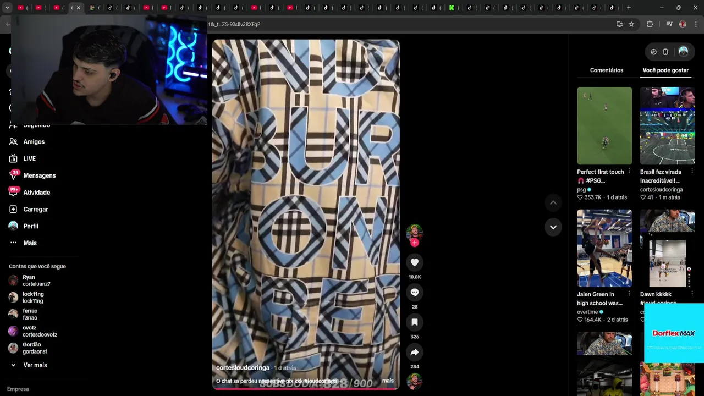Open Chrome profile avatar

[x=683, y=24]
